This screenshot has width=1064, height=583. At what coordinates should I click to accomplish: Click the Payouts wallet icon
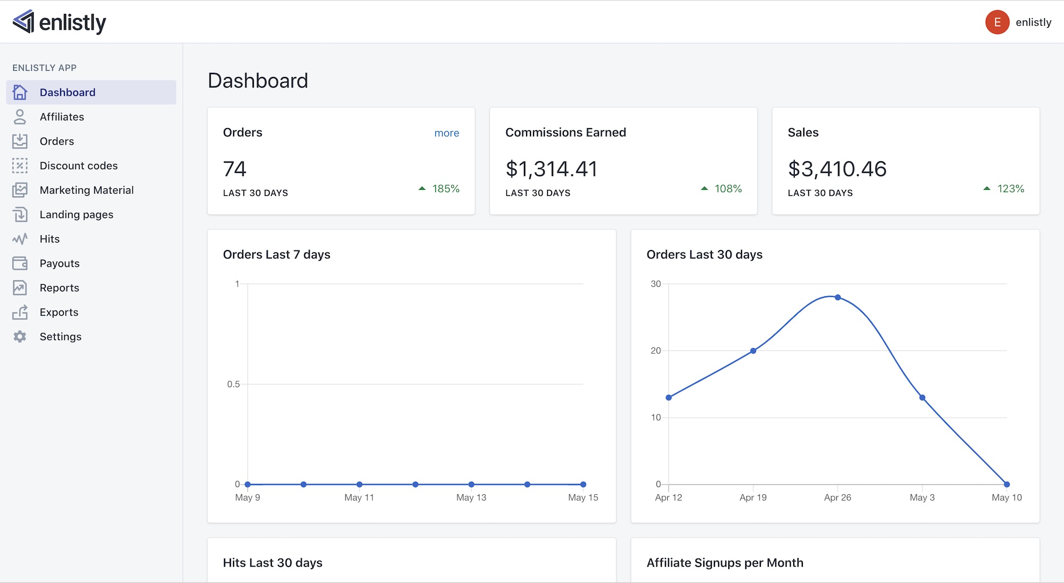coord(20,263)
